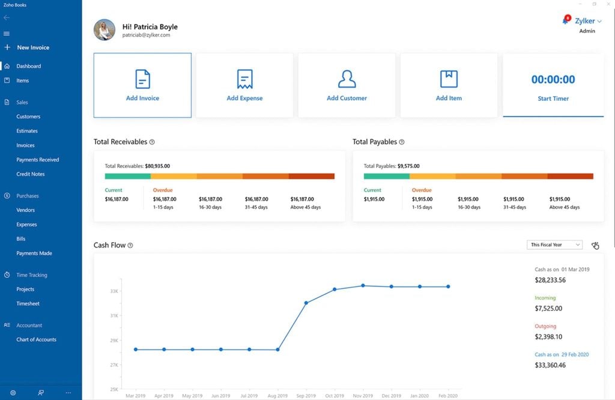Open Invoices in the sidebar
The width and height of the screenshot is (615, 400).
coord(25,145)
